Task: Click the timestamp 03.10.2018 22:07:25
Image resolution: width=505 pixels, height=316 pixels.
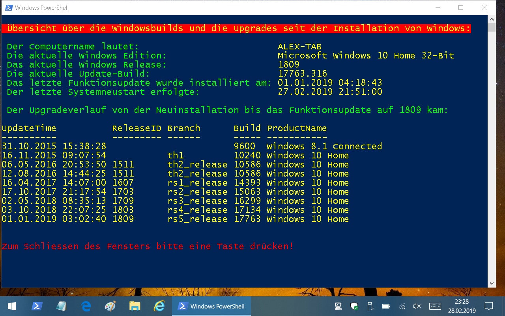Action: (x=54, y=210)
